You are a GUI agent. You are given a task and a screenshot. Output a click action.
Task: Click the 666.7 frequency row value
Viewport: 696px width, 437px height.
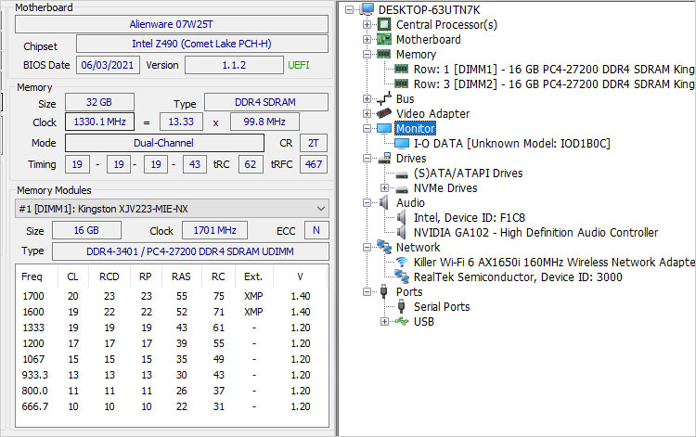pos(35,406)
